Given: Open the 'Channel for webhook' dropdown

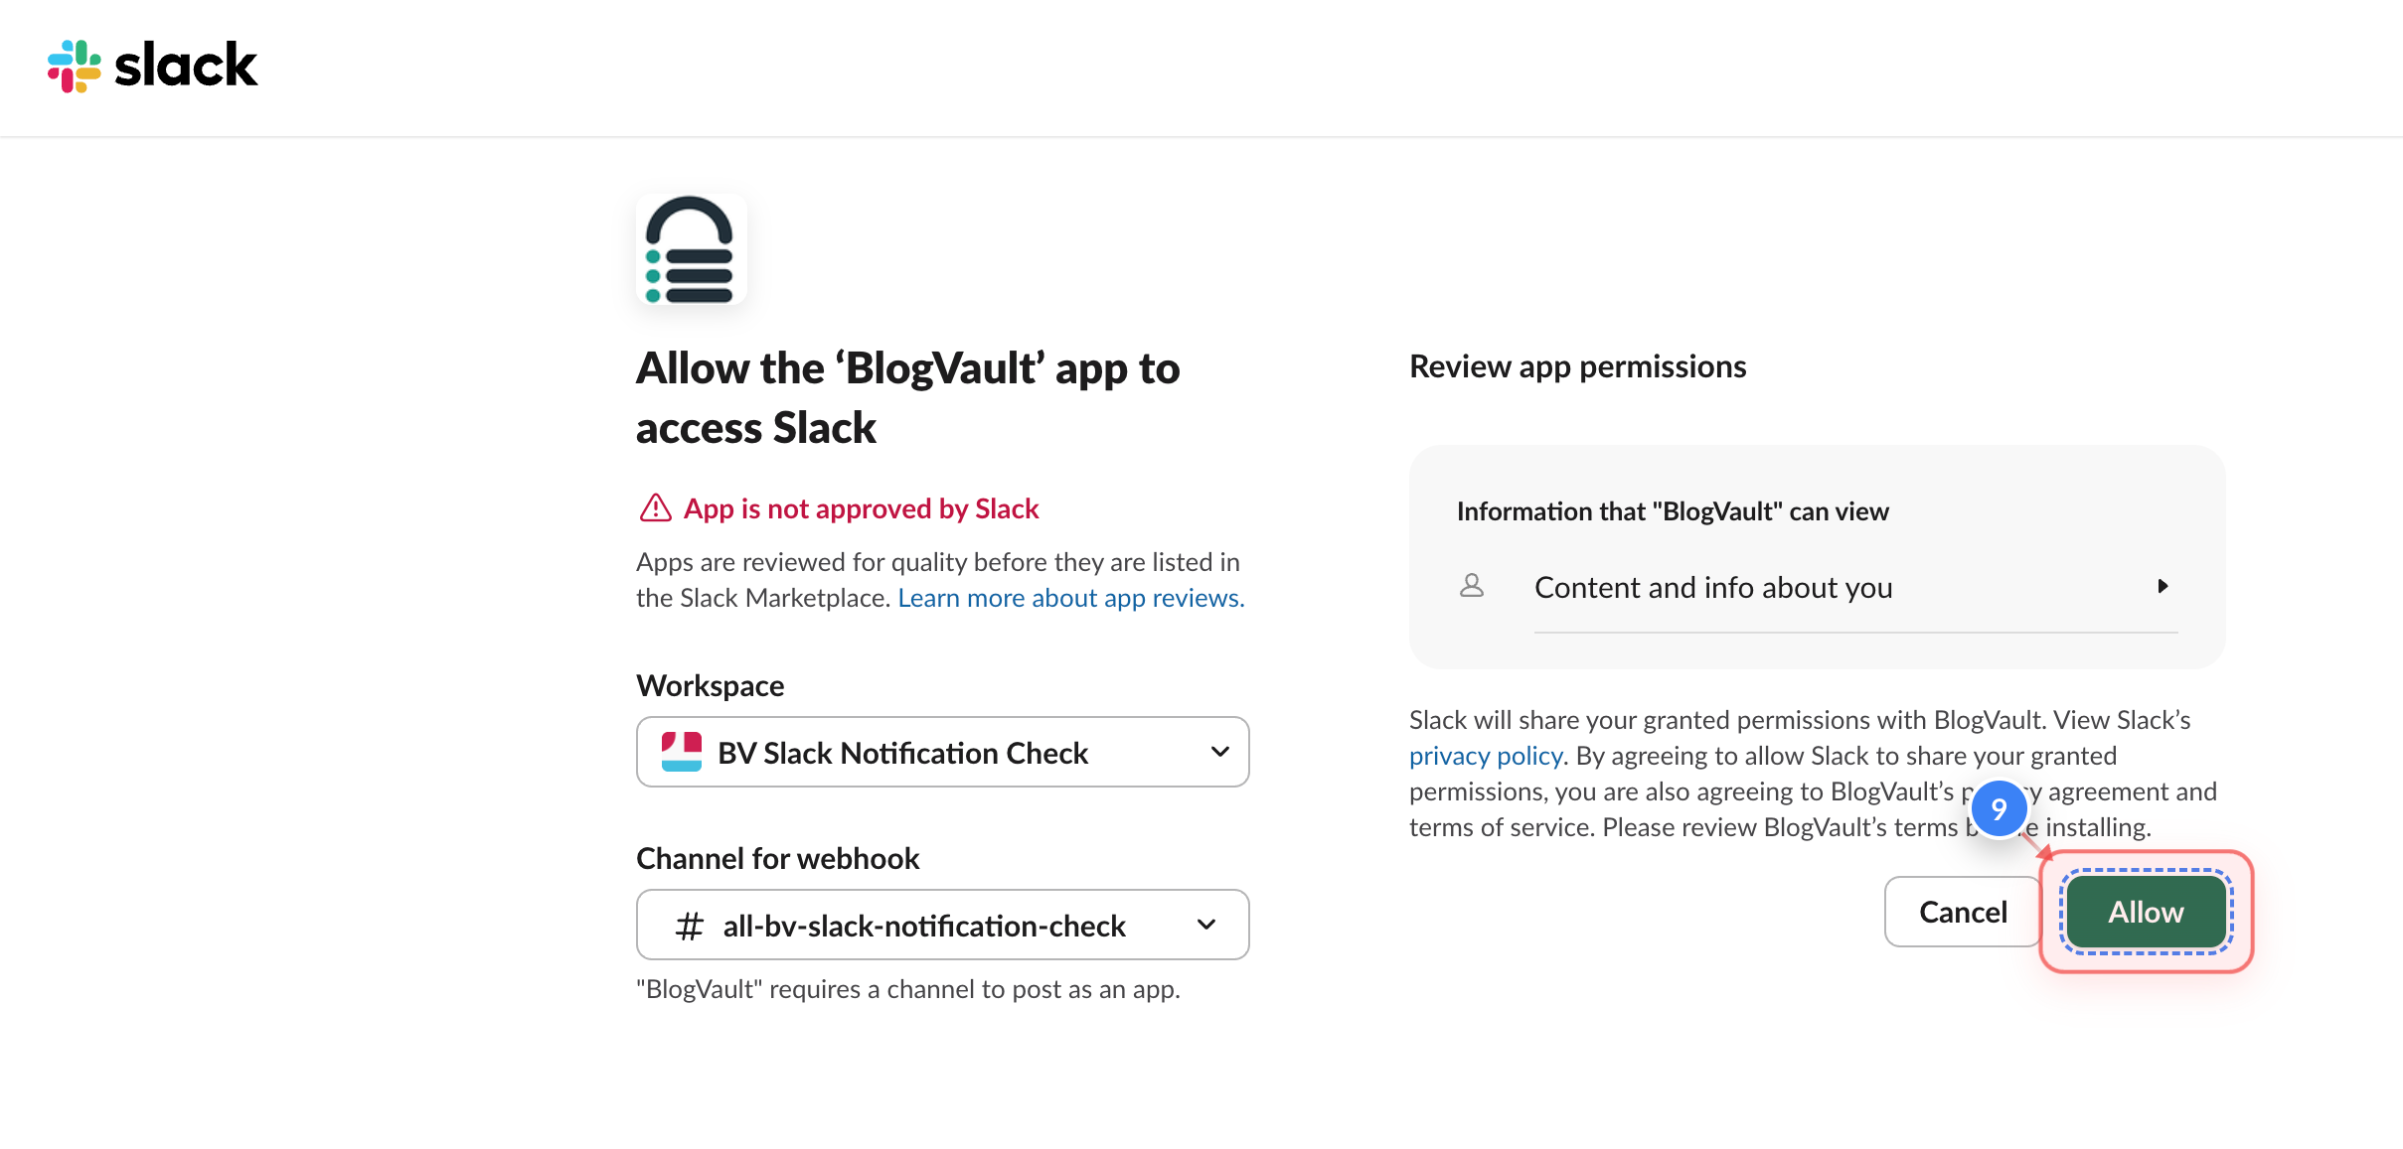Looking at the screenshot, I should pos(941,925).
